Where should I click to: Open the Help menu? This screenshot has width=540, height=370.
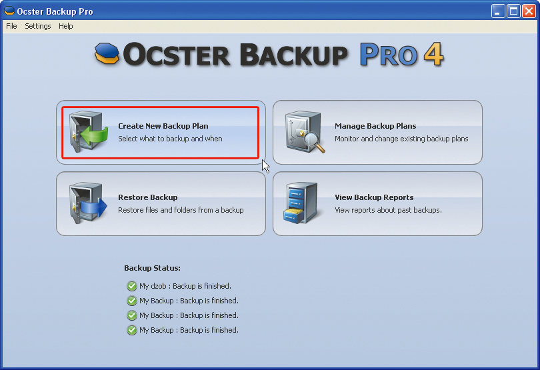point(65,26)
